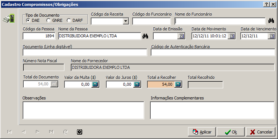This screenshot has width=278, height=139.
Task: Click the Observações text area
Action: 83,110
